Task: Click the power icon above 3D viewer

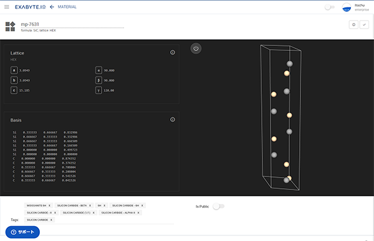Action: [196, 48]
